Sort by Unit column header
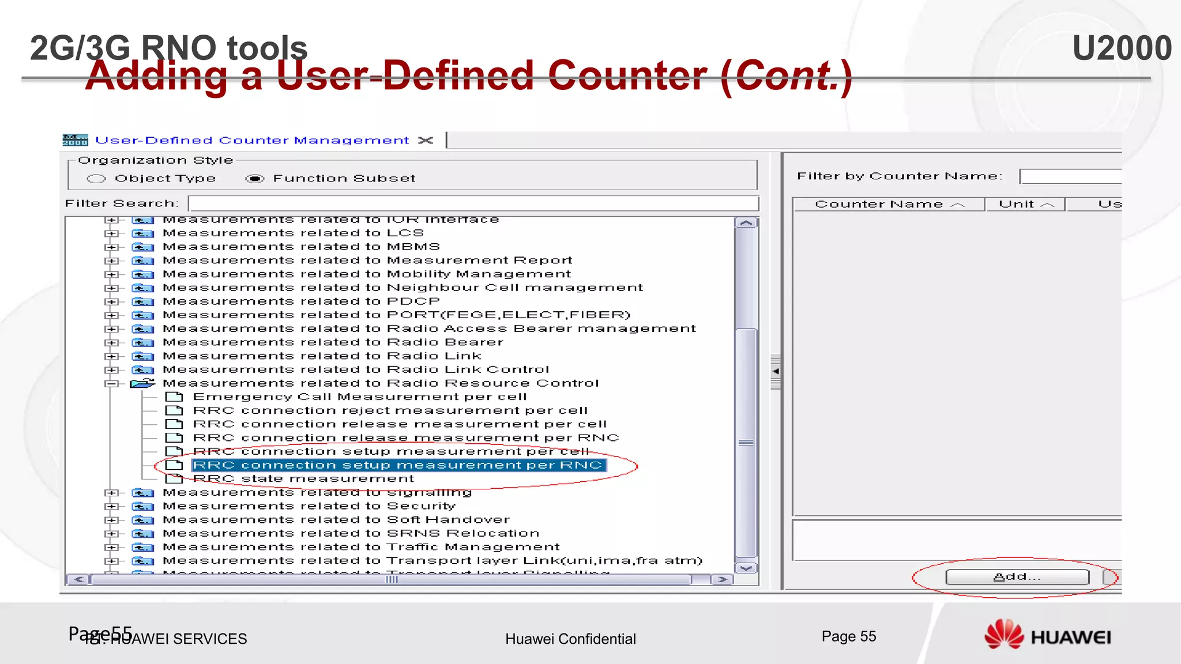1181x664 pixels. (1025, 204)
